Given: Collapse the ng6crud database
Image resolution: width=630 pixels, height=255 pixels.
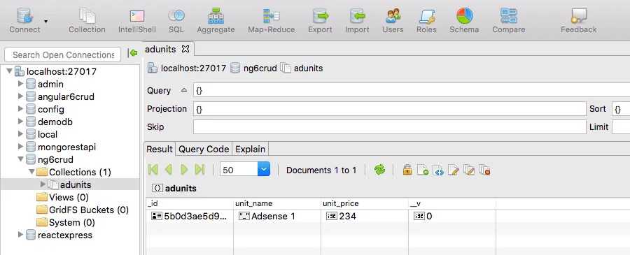Looking at the screenshot, I should point(20,159).
